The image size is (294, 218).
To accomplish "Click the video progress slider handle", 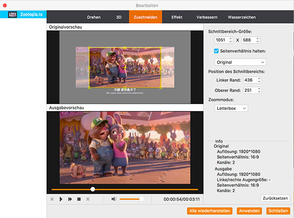I will (93, 189).
